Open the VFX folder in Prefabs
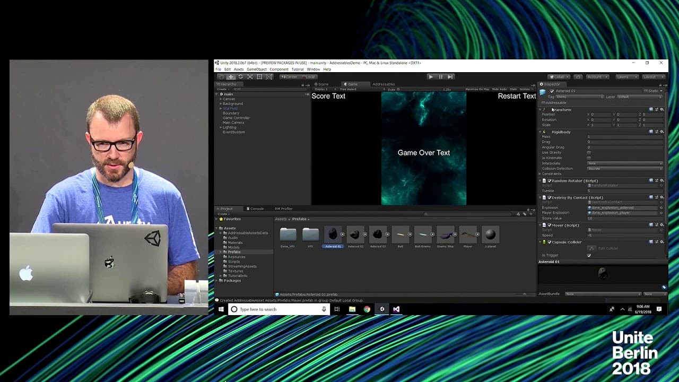This screenshot has width=679, height=382. point(310,235)
